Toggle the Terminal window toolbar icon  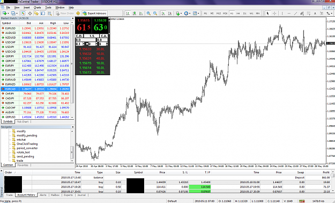(43, 13)
